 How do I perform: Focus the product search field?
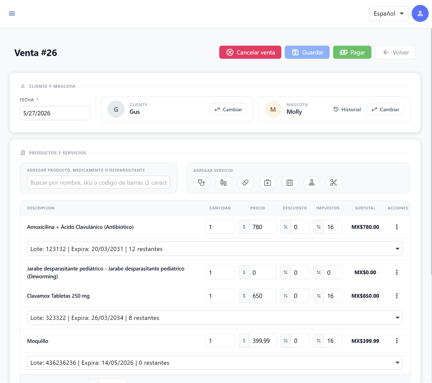pyautogui.click(x=98, y=182)
